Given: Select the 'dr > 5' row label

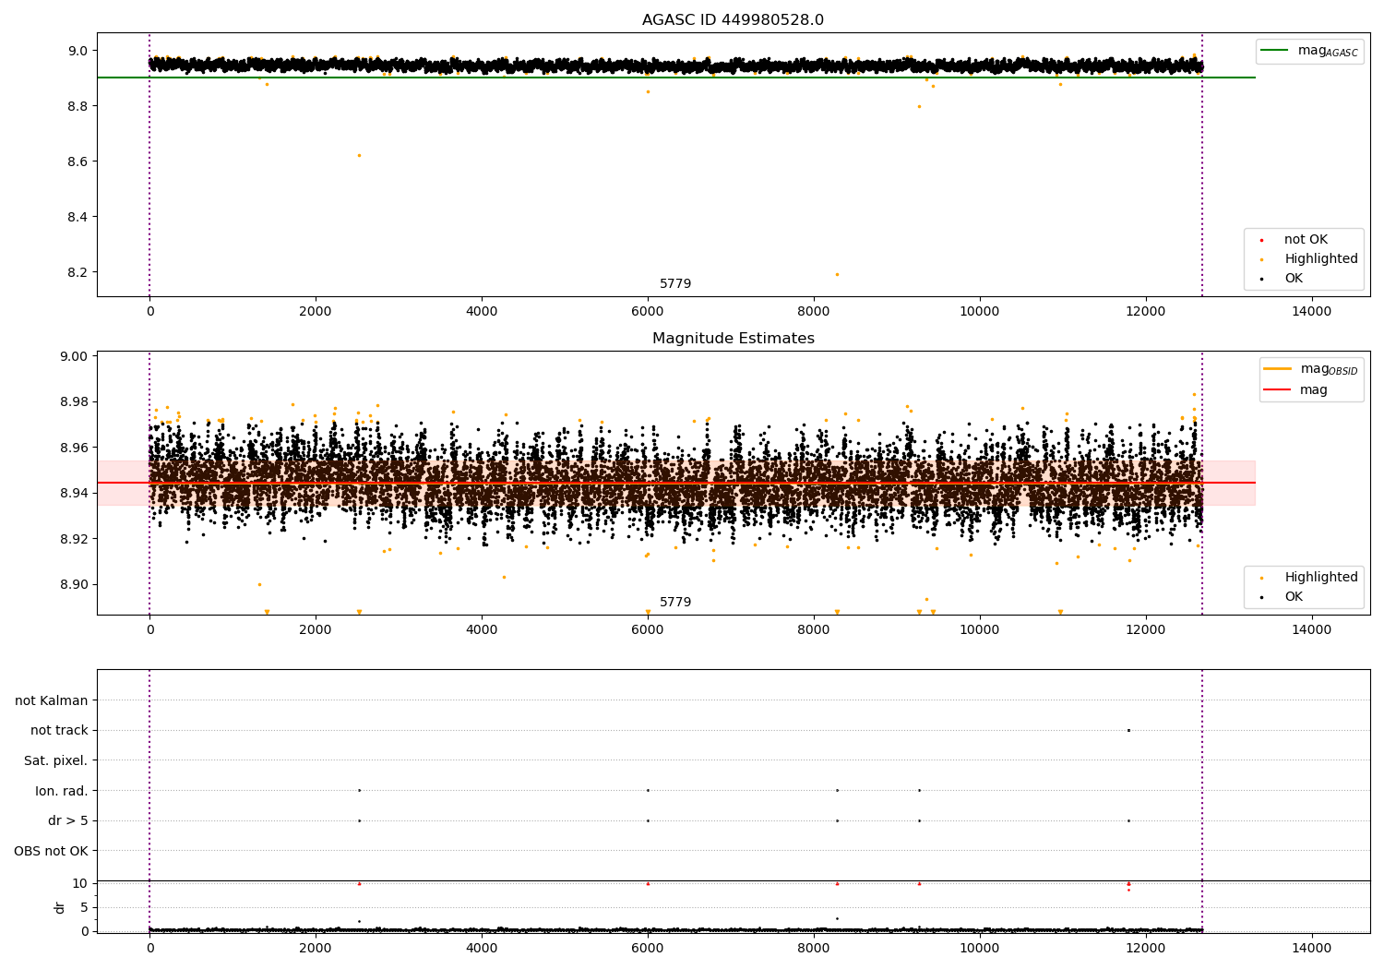Looking at the screenshot, I should click(x=68, y=820).
